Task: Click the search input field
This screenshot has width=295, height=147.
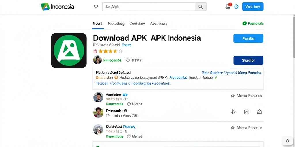Action: [x=149, y=7]
